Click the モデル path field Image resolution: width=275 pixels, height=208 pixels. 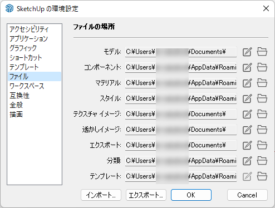181,52
